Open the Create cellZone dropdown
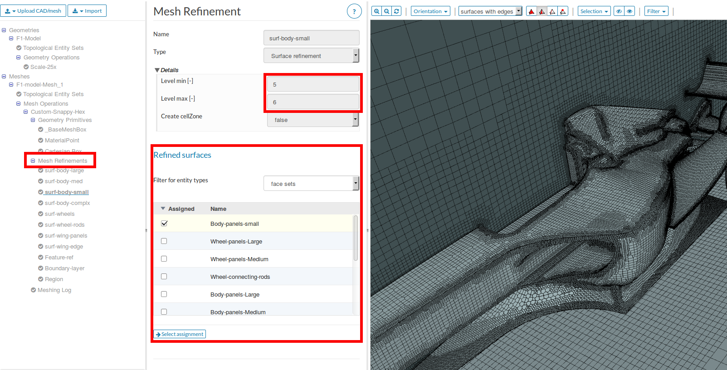The image size is (727, 370). 313,120
